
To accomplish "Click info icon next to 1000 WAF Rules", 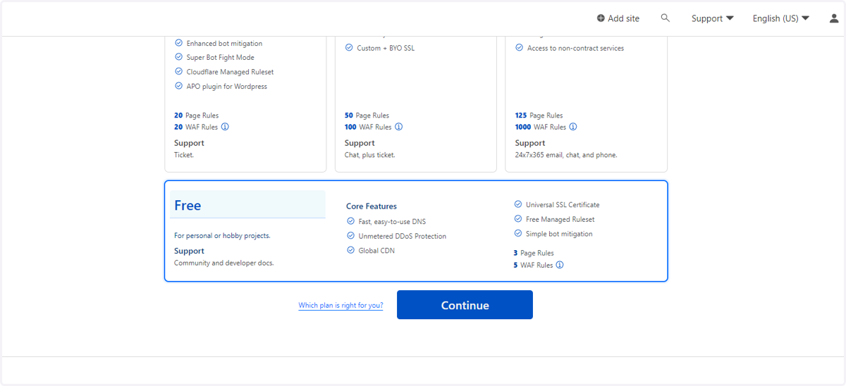I will click(573, 127).
